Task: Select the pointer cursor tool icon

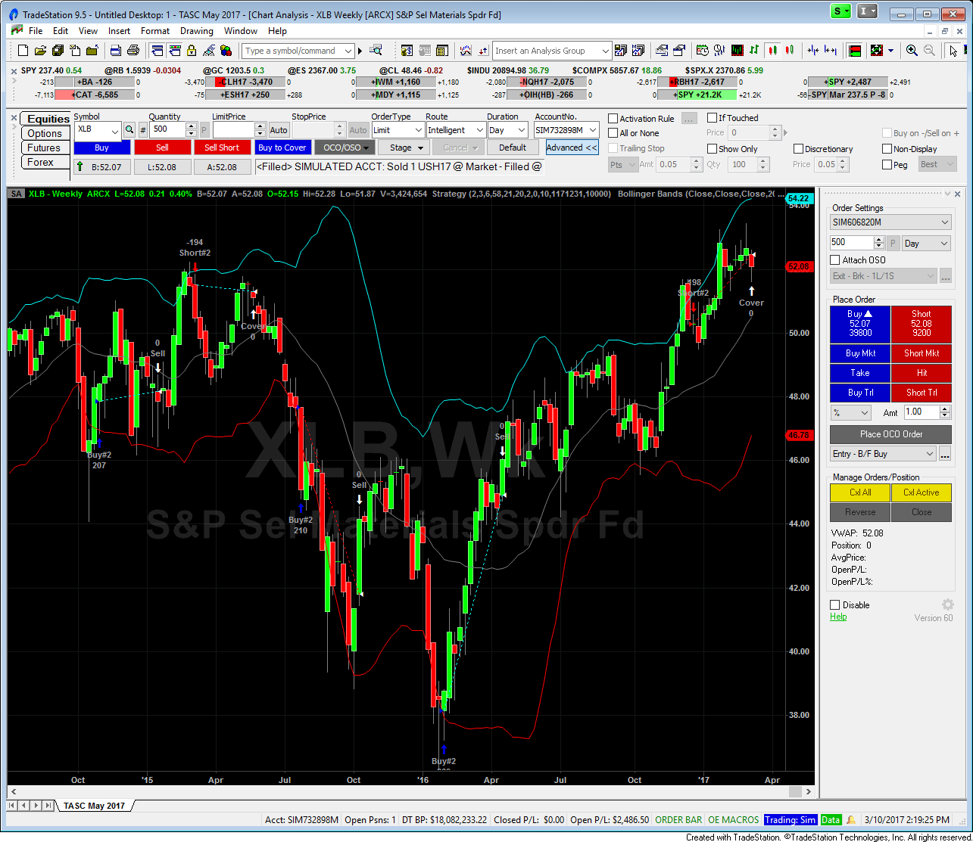Action: point(953,51)
